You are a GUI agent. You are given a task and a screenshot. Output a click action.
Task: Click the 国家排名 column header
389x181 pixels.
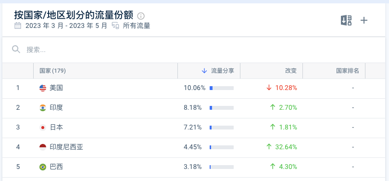click(x=348, y=71)
